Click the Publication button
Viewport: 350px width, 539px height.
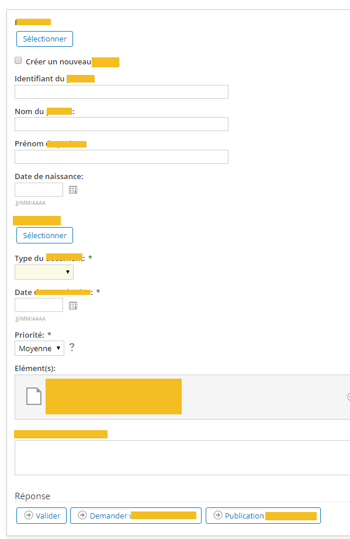pos(263,516)
